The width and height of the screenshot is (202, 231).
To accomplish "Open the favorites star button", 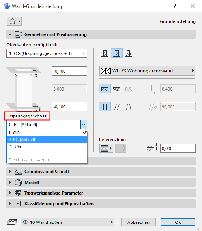I will click(14, 21).
